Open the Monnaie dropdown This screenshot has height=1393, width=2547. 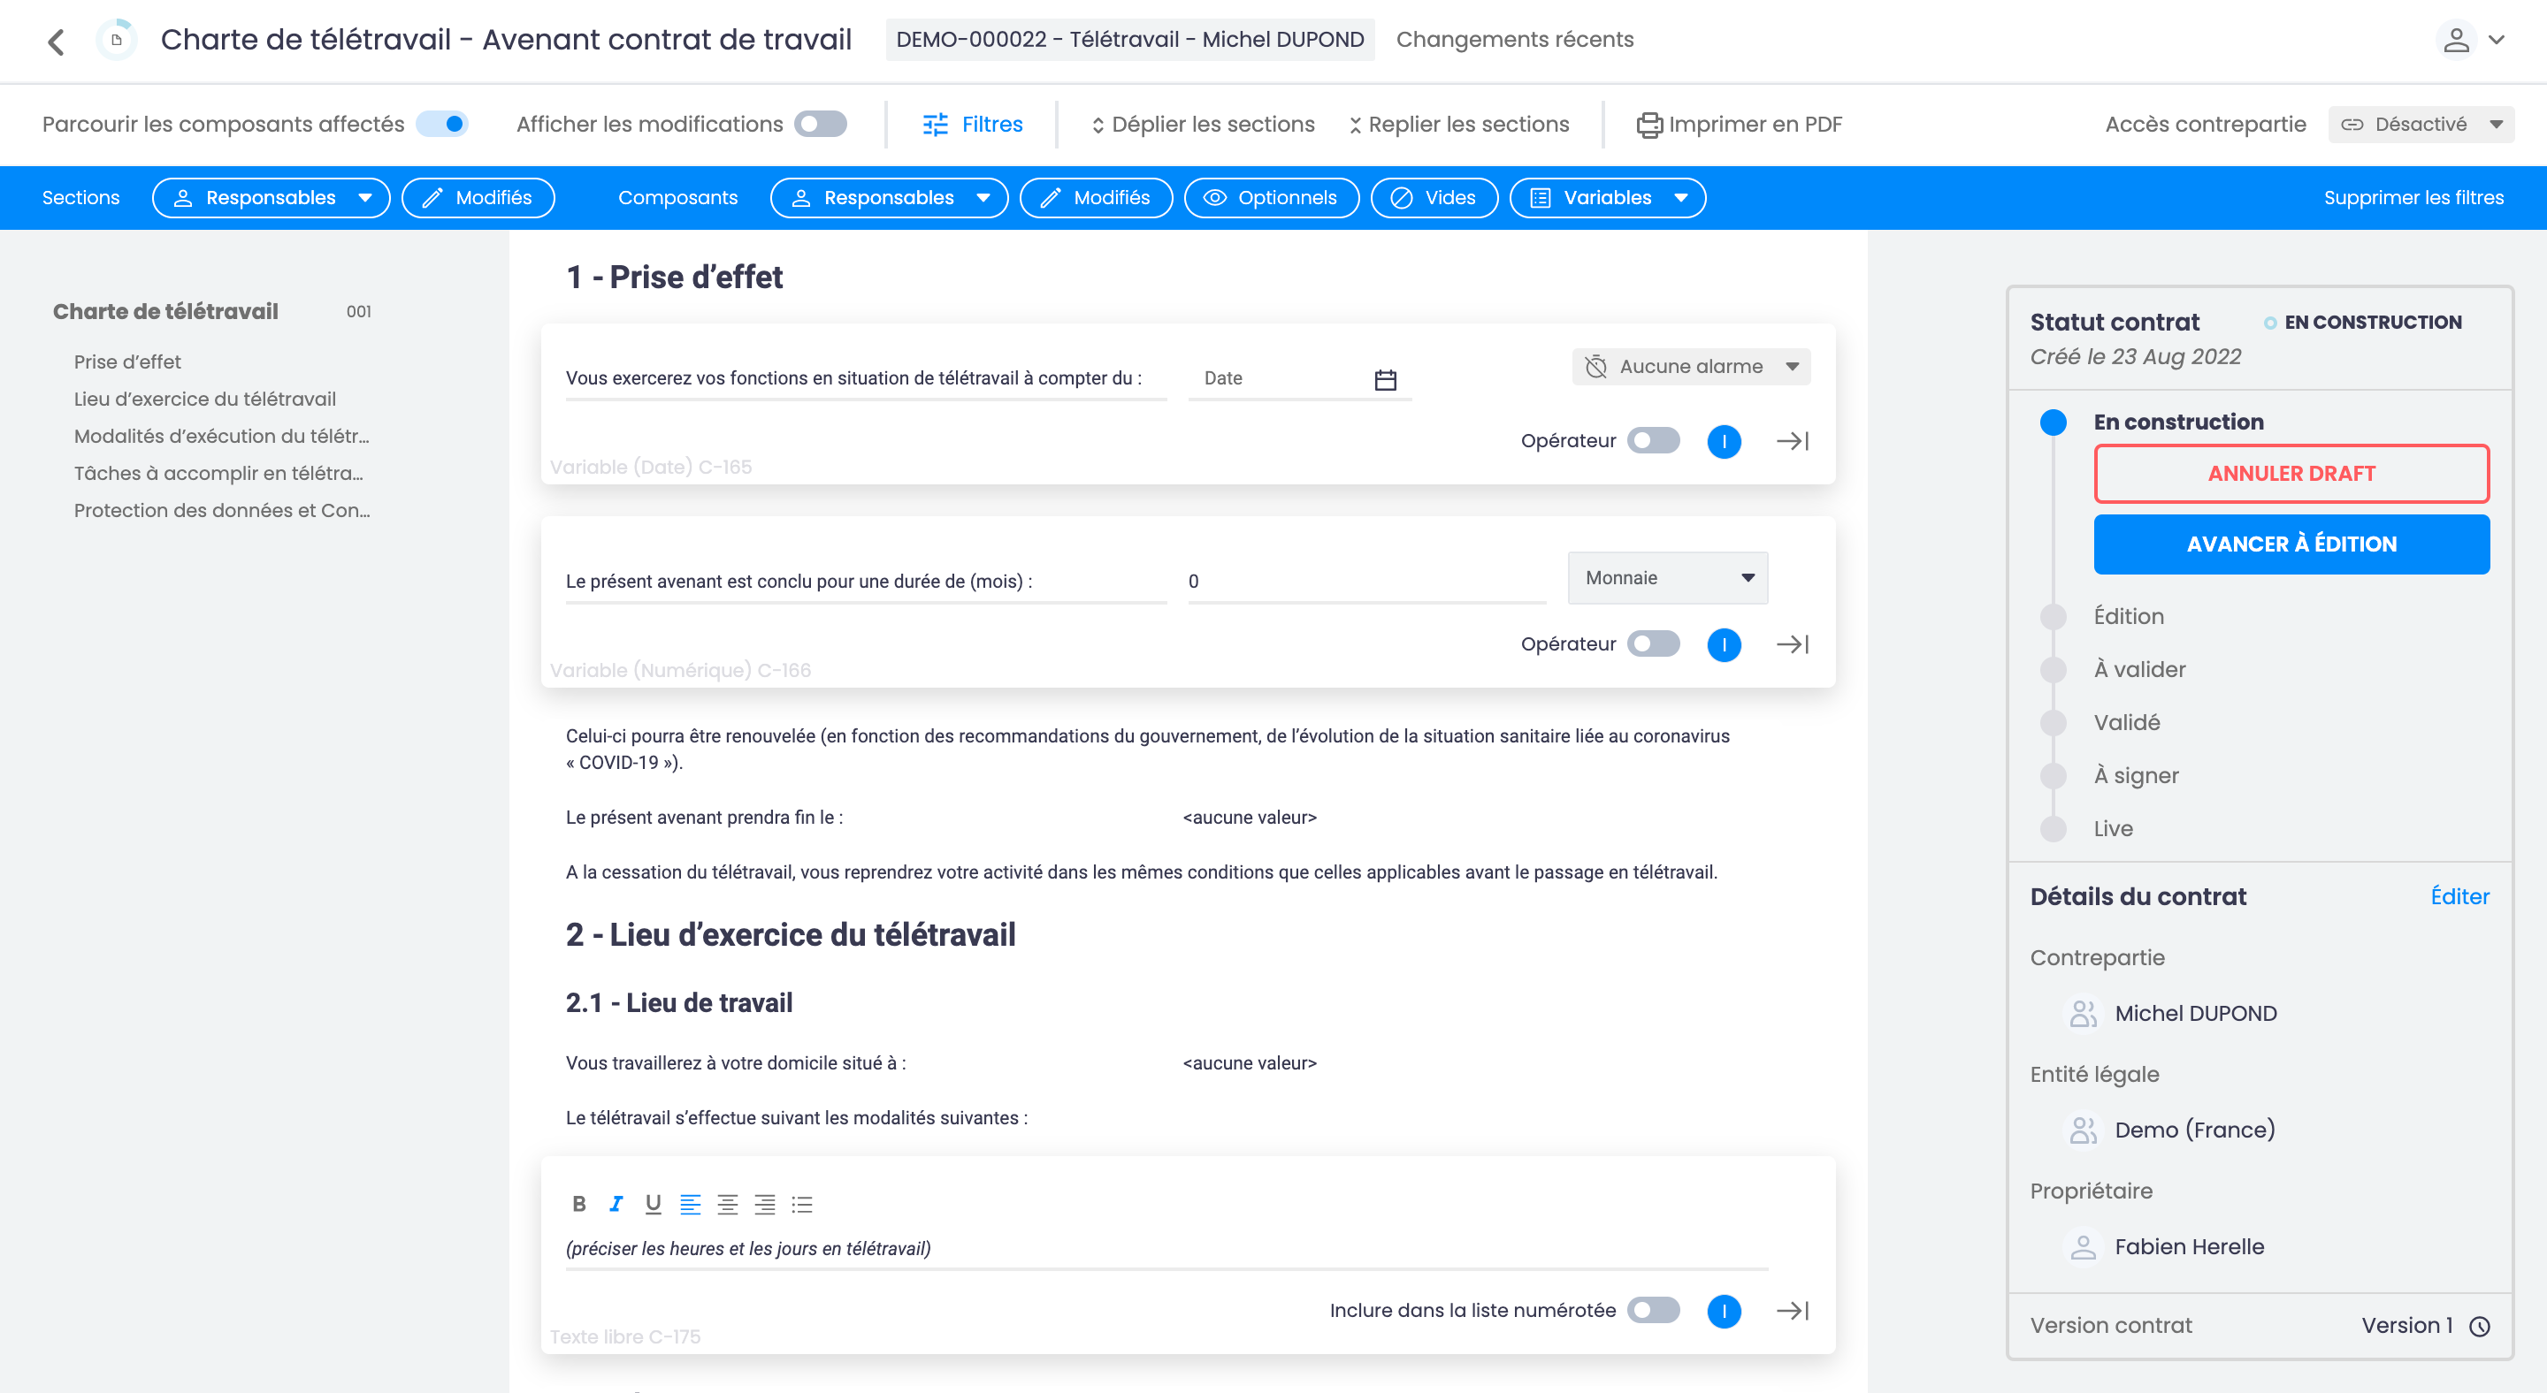tap(1667, 578)
